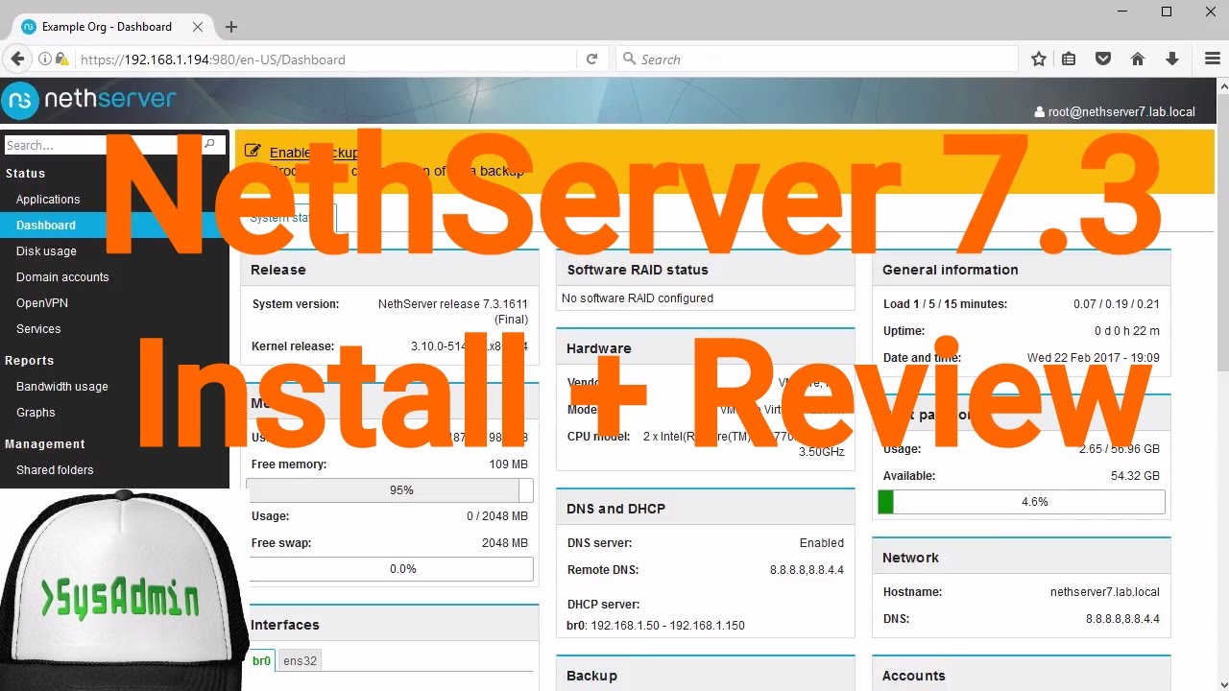The height and width of the screenshot is (691, 1229).
Task: Click the DNS and DHCP heading
Action: click(615, 509)
